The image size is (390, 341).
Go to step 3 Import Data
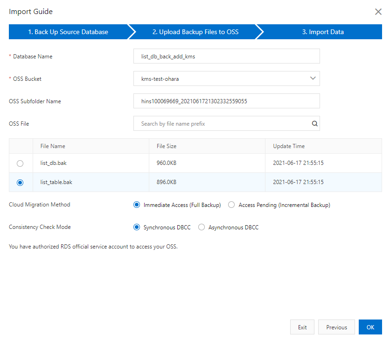[323, 32]
